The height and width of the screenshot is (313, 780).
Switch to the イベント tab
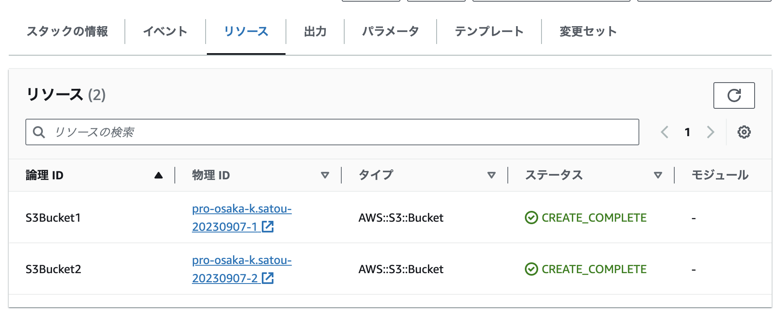pos(165,31)
